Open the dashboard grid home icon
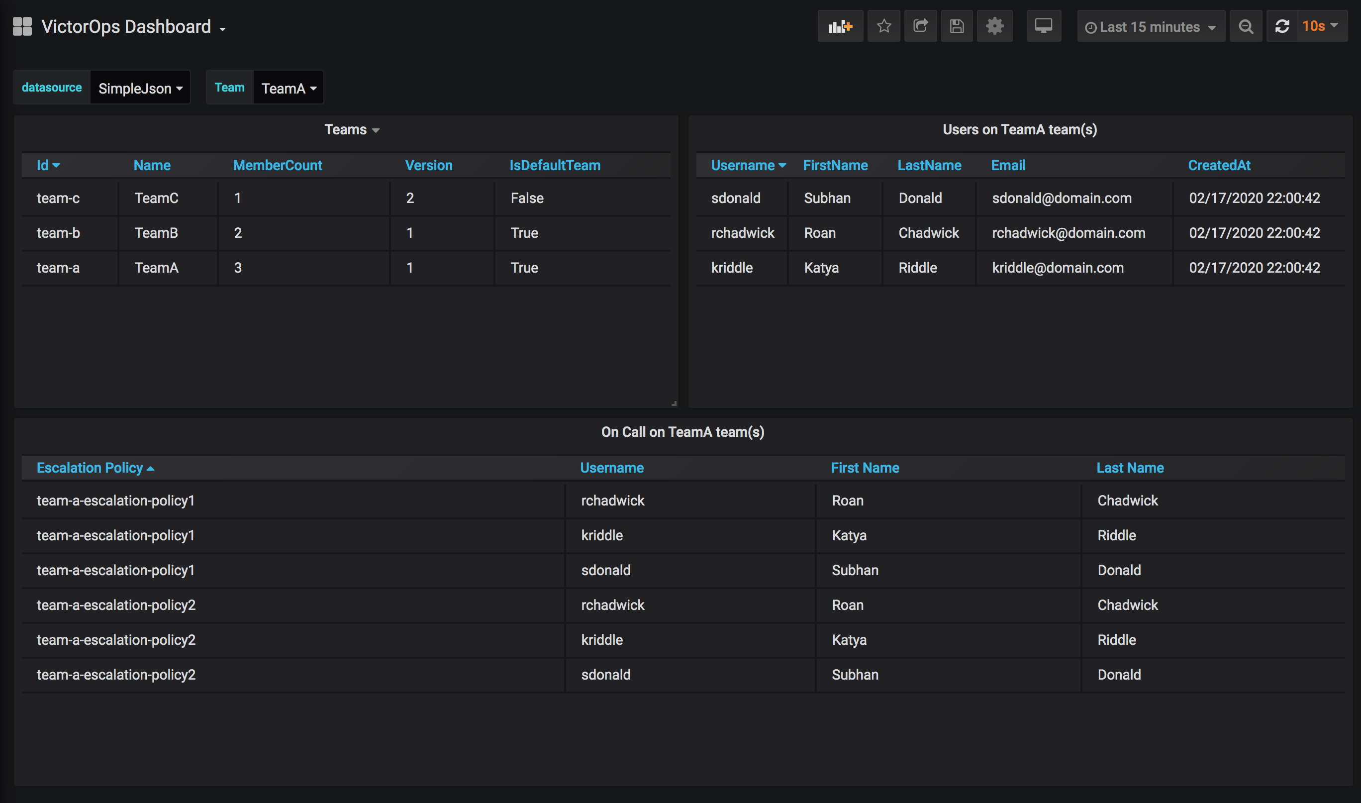Screen dimensions: 1361x803 [22, 26]
